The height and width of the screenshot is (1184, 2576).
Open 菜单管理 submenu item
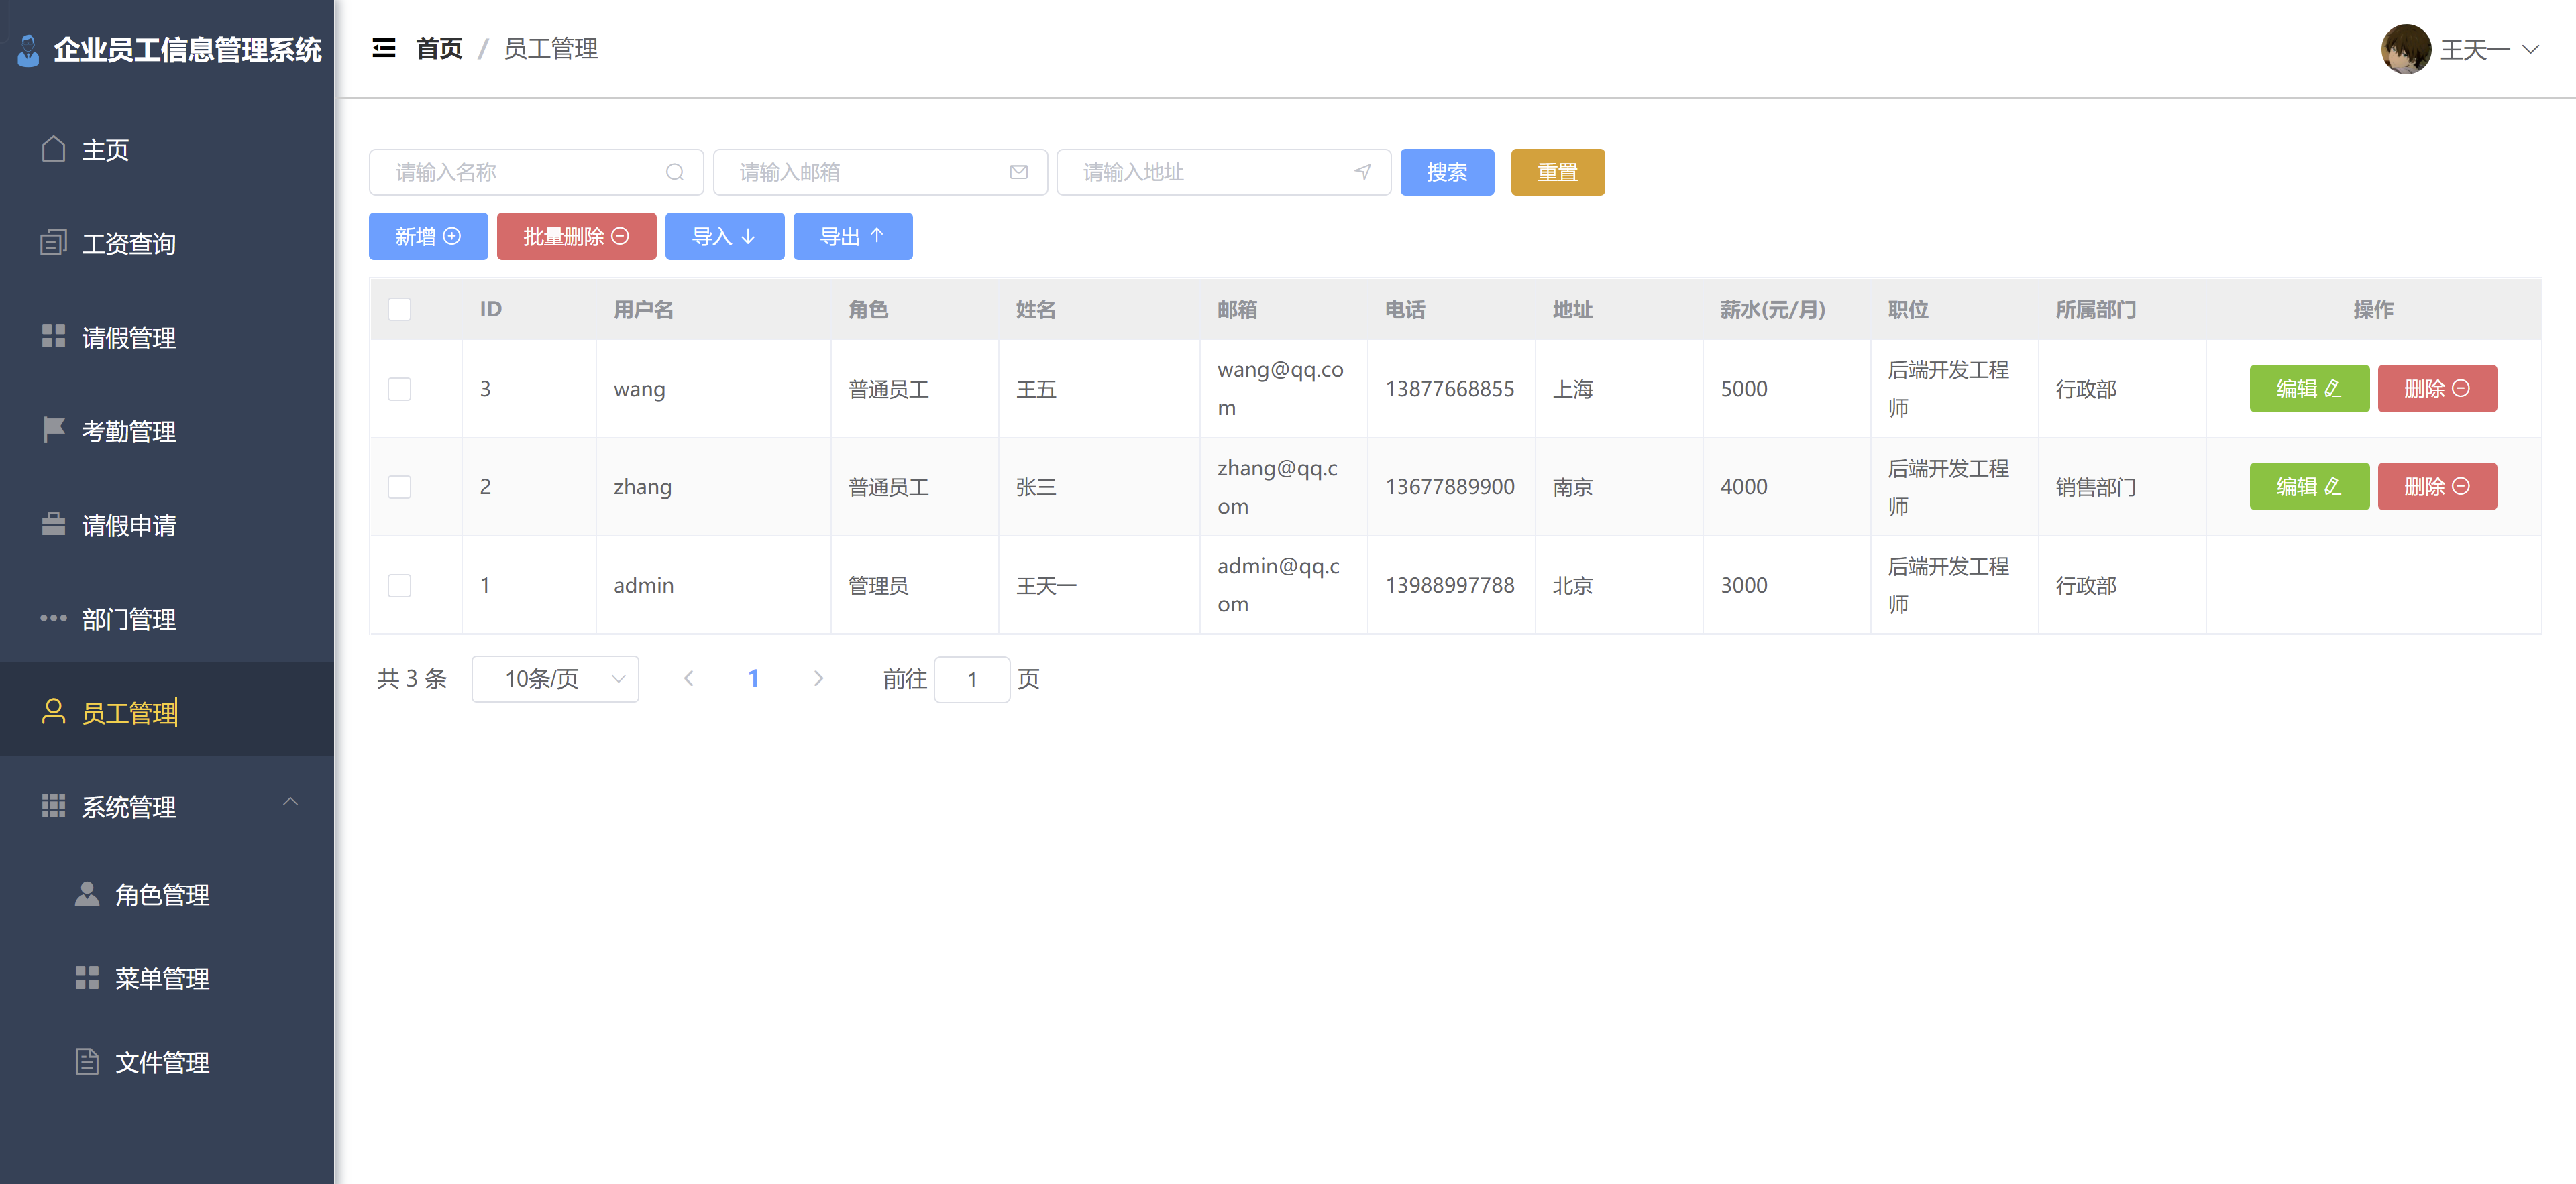pos(167,978)
